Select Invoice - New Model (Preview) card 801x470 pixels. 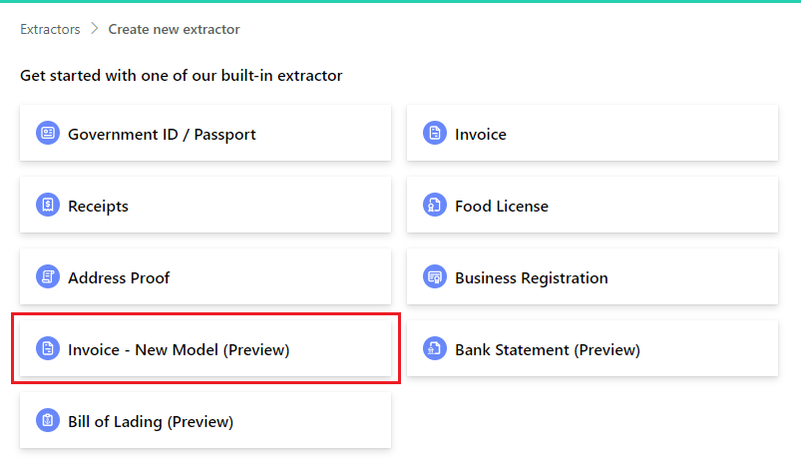coord(204,349)
